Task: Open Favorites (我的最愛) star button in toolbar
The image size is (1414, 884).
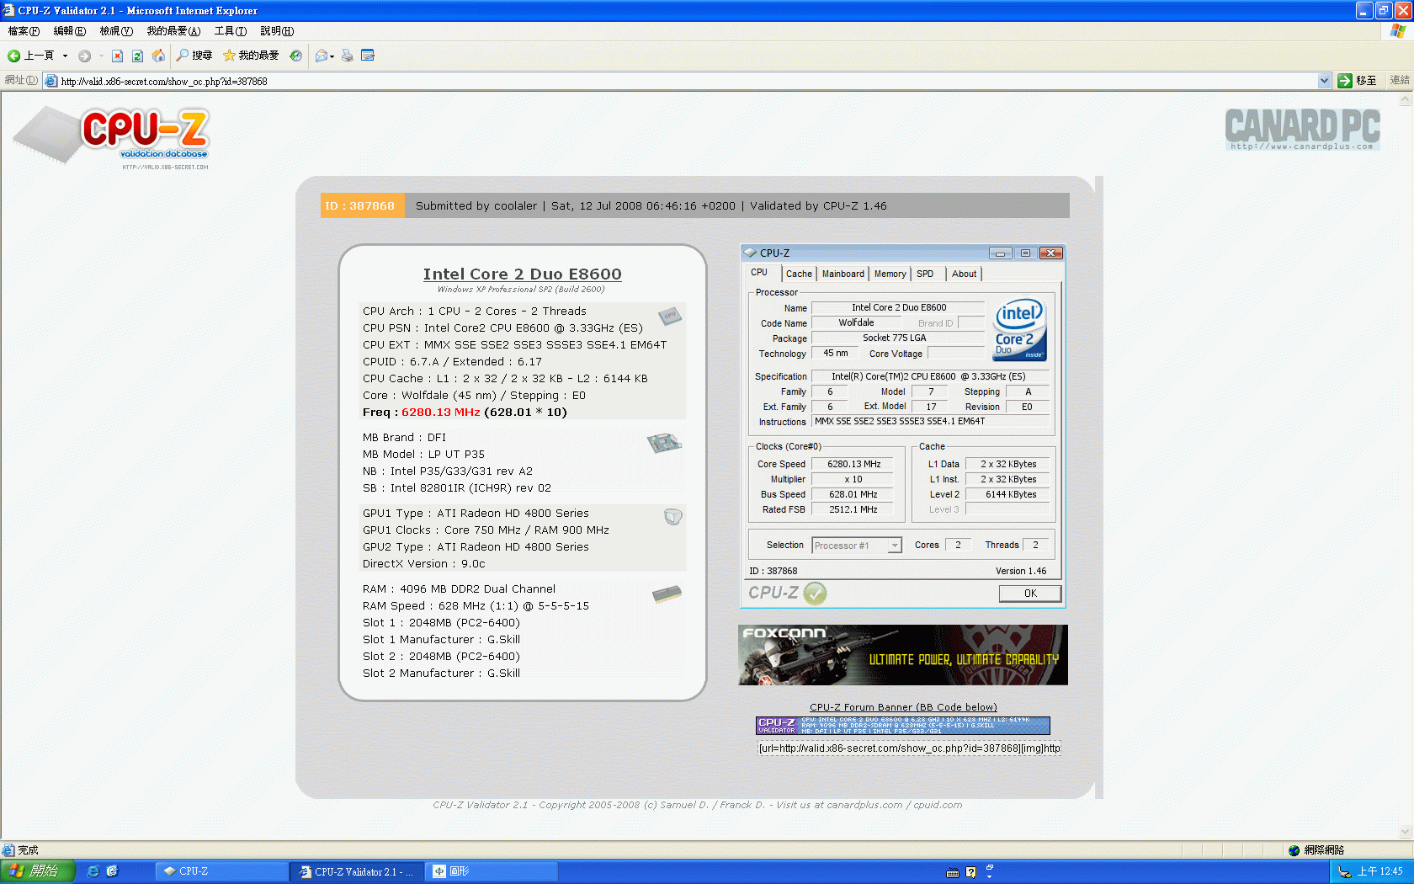Action: [x=251, y=56]
